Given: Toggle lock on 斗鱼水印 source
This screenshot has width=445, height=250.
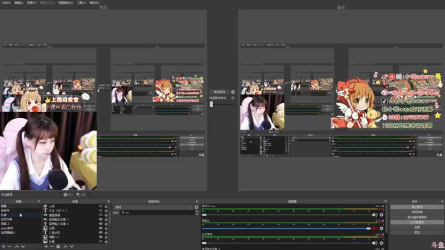Looking at the screenshot, I should (106, 232).
